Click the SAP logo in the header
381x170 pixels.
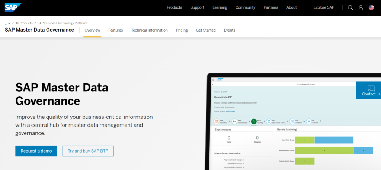[x=13, y=7]
